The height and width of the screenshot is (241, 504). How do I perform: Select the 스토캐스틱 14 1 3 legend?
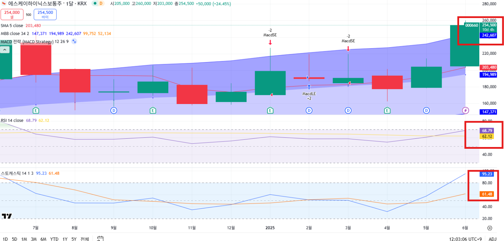tap(17, 173)
